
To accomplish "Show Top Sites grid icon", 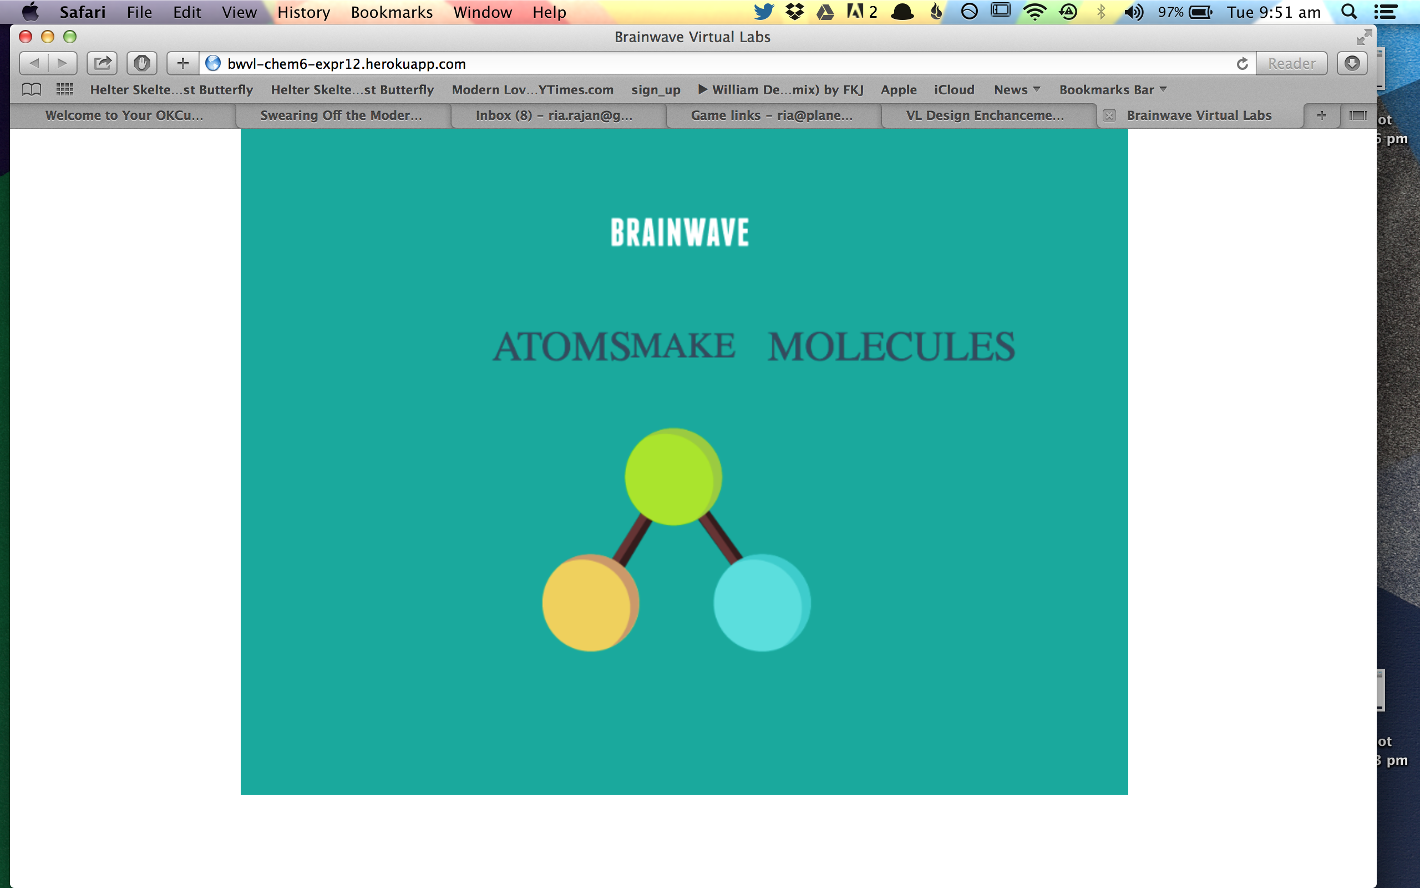I will 64,90.
